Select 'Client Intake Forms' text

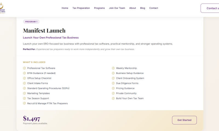(x=38, y=83)
